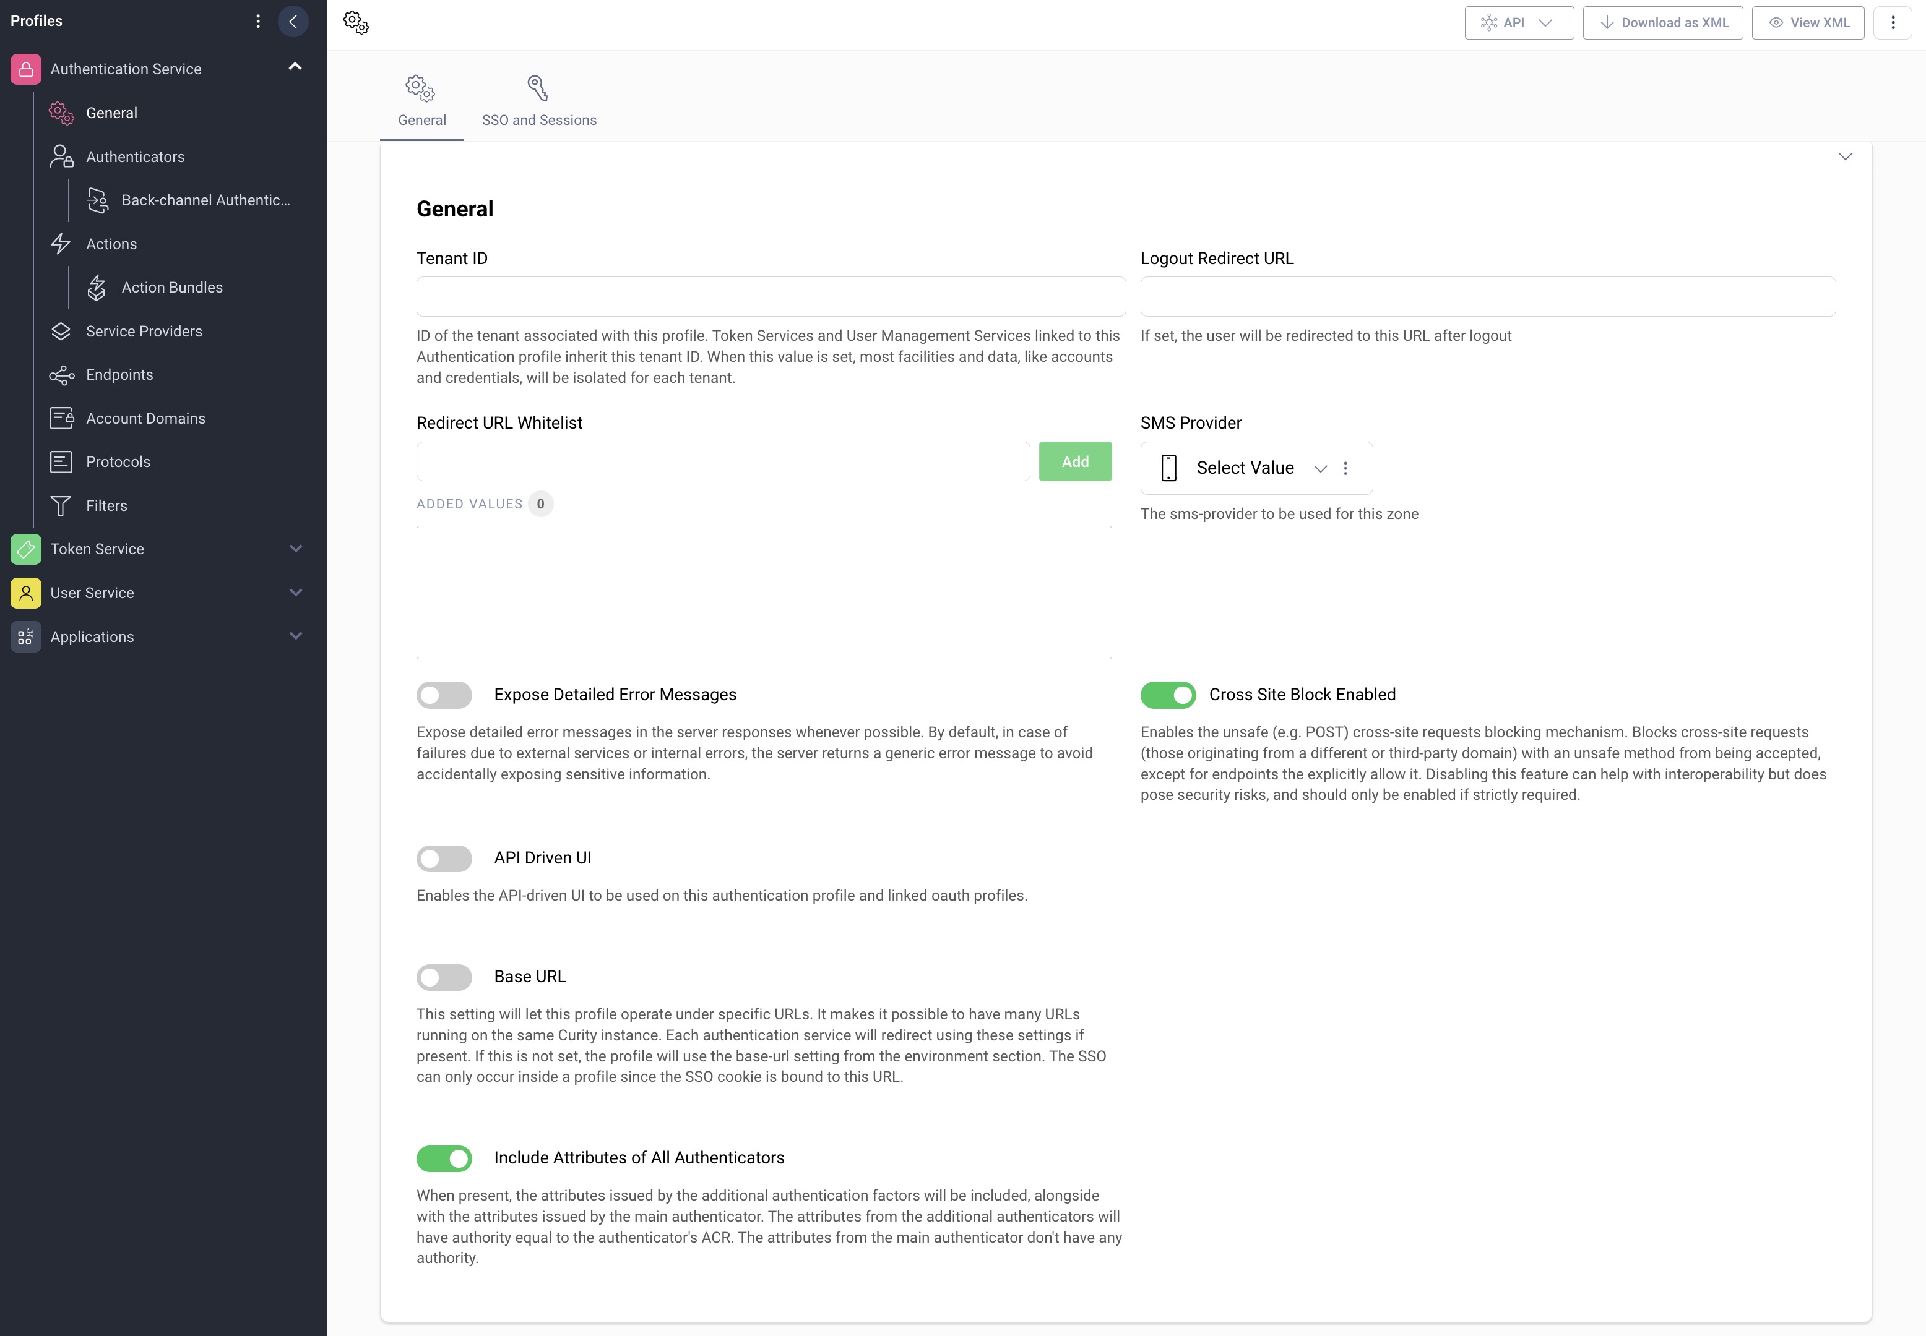Open Account Domains settings
The height and width of the screenshot is (1336, 1926).
pos(145,417)
